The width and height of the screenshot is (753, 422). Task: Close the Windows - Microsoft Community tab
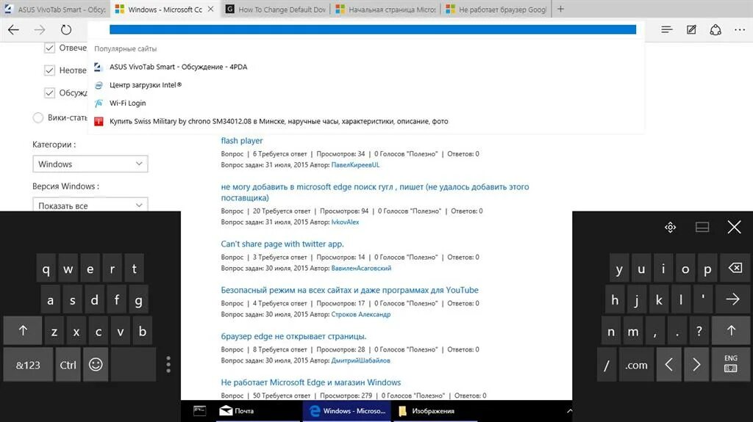[210, 9]
